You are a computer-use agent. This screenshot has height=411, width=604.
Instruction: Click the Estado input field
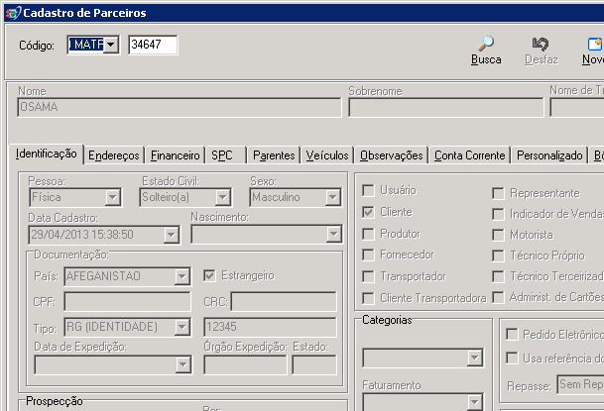314,364
